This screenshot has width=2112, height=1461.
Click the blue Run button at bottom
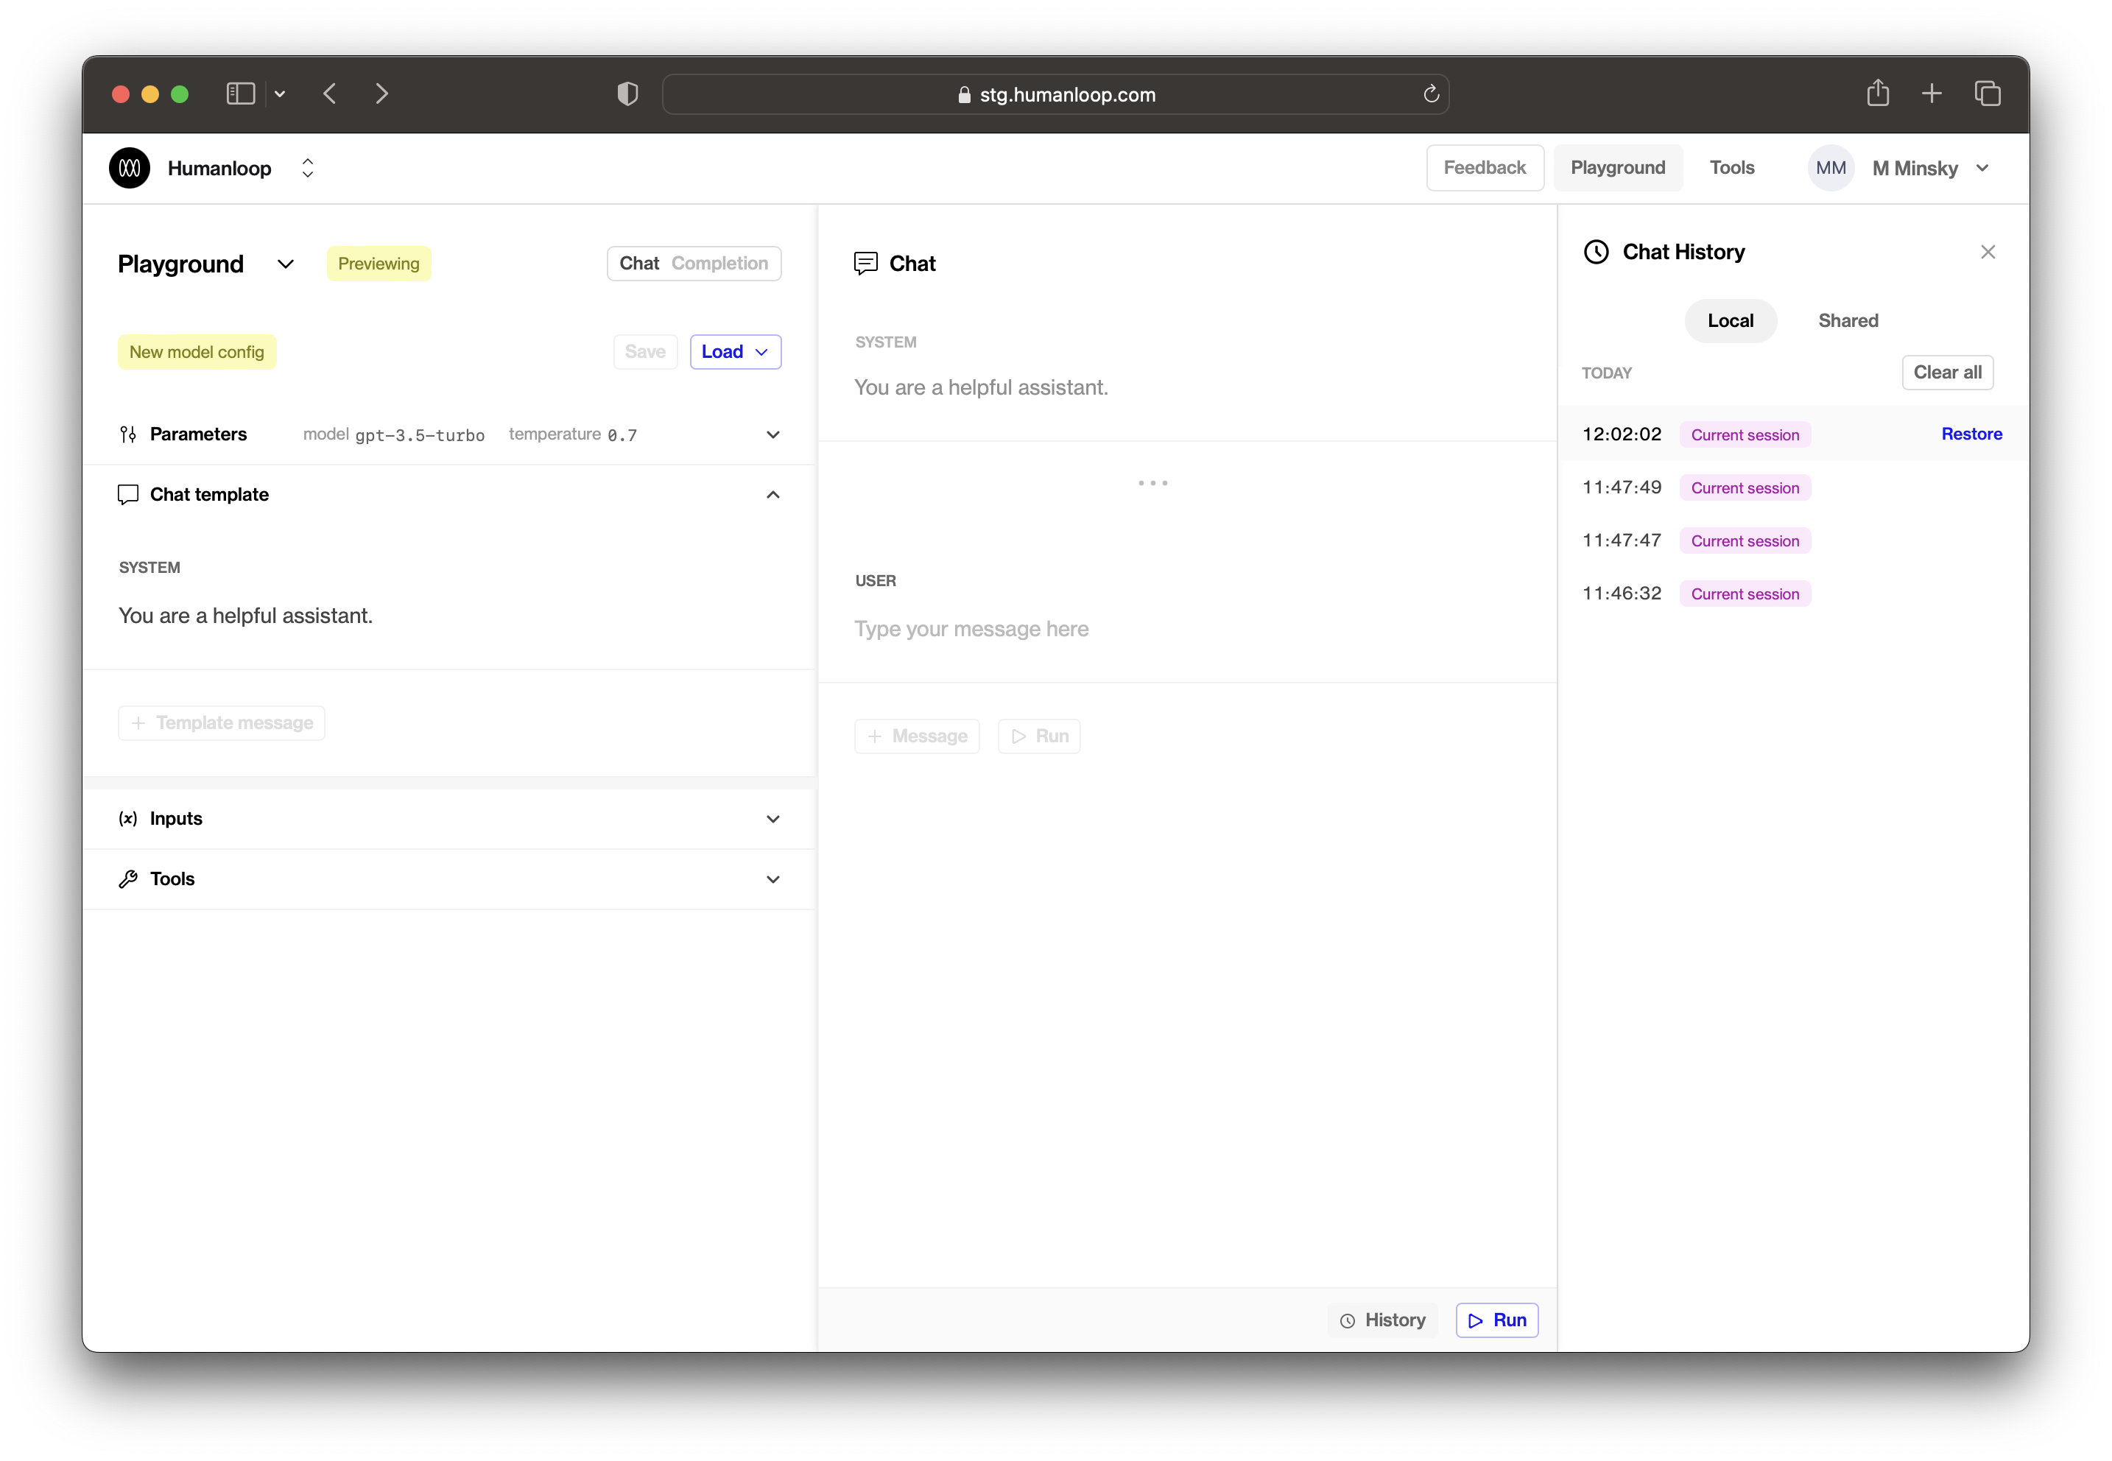[x=1497, y=1321]
